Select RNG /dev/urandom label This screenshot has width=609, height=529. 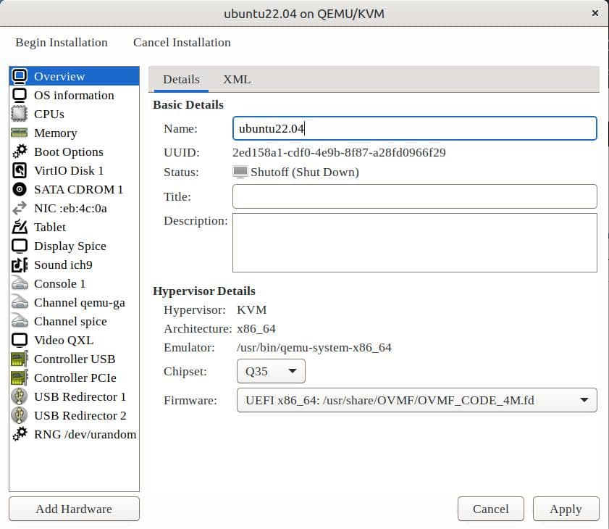coord(85,435)
